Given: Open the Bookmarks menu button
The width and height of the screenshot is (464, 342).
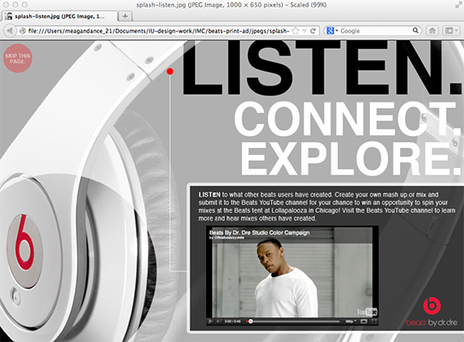Looking at the screenshot, I should 450,31.
